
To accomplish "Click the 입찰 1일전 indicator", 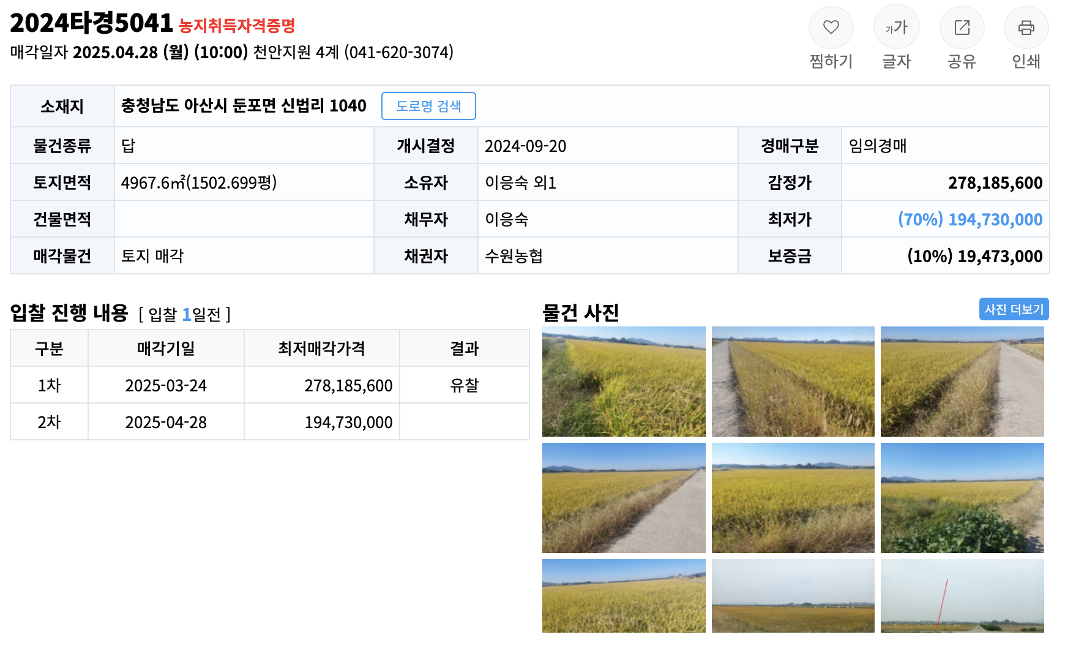I will point(185,314).
